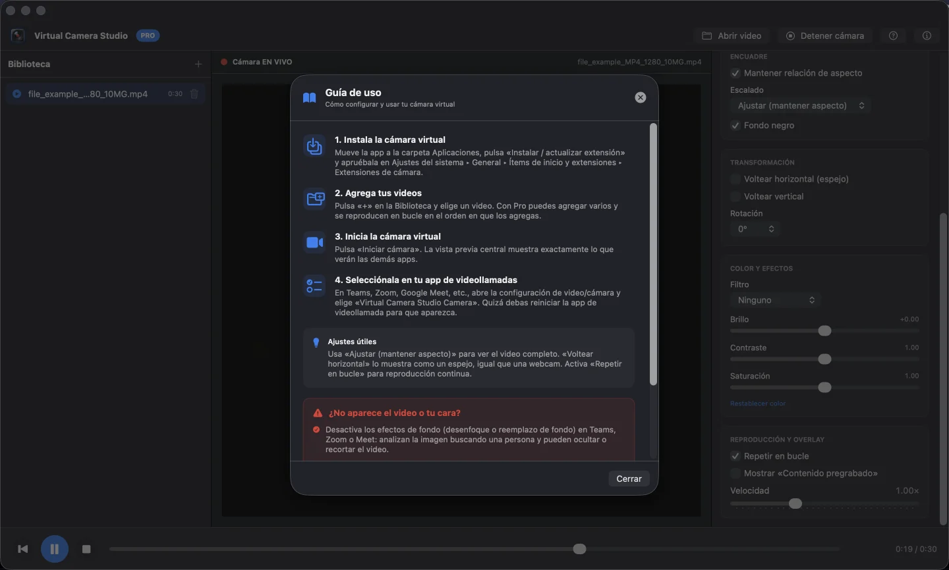Click the "3. Inicia la cámara virtual" heading
The width and height of the screenshot is (949, 570).
(x=388, y=236)
